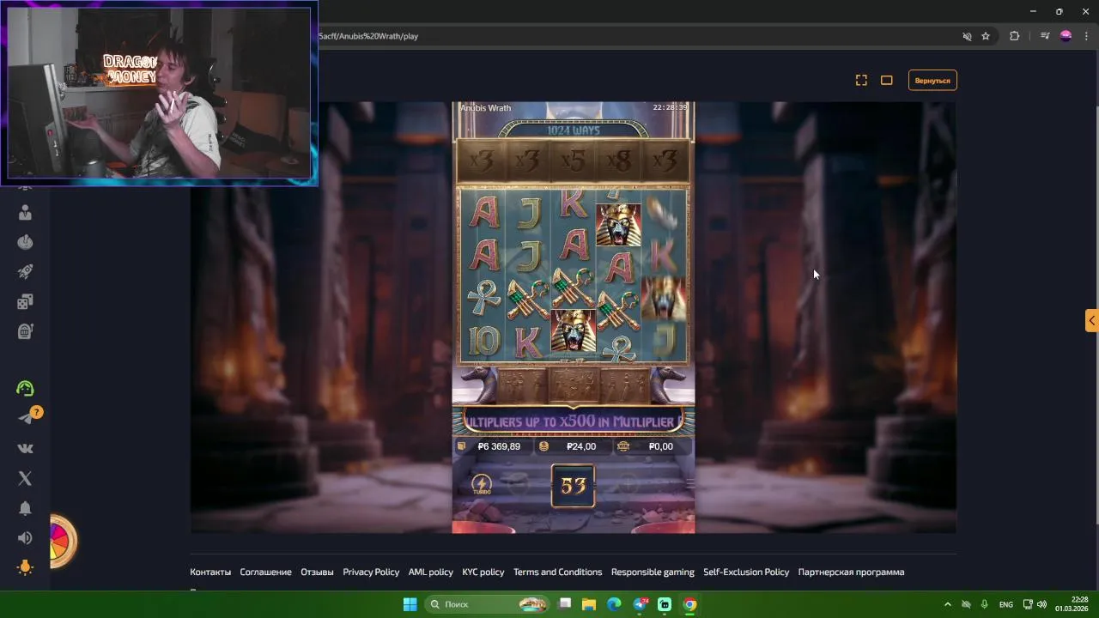Open the Отзывы footer link
The image size is (1099, 618).
[x=317, y=572]
